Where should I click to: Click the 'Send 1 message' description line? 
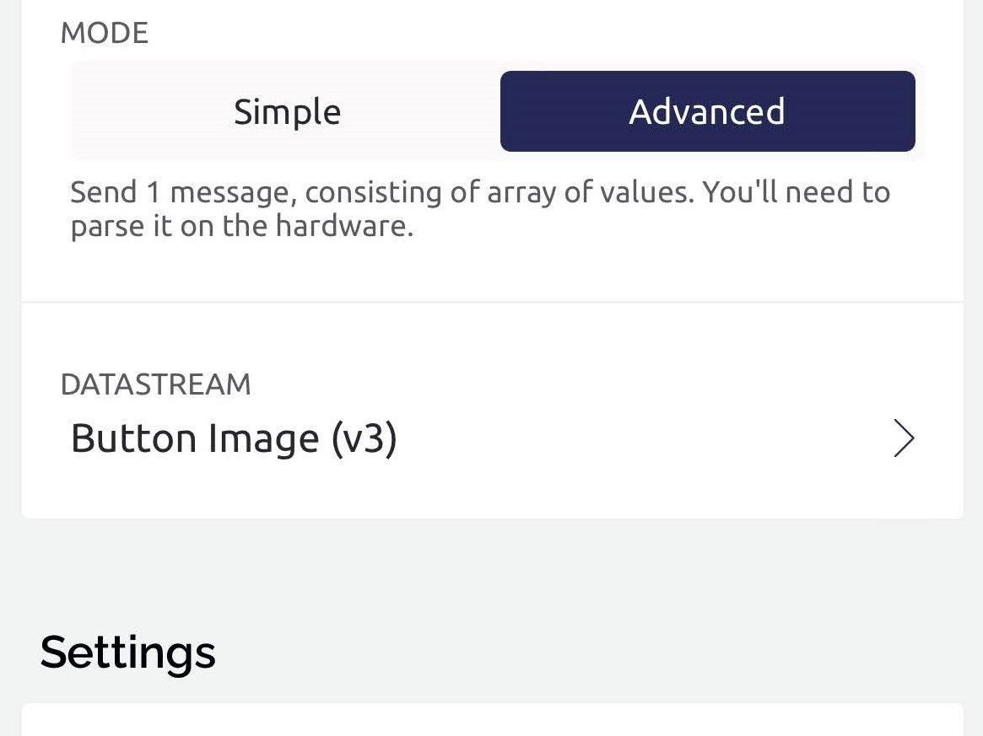point(479,192)
